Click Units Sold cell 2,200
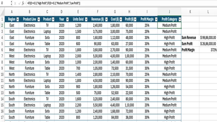This screenshot has width=217, height=122. tap(78, 105)
